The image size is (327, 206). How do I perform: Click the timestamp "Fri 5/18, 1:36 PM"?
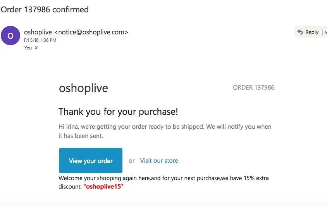(40, 40)
